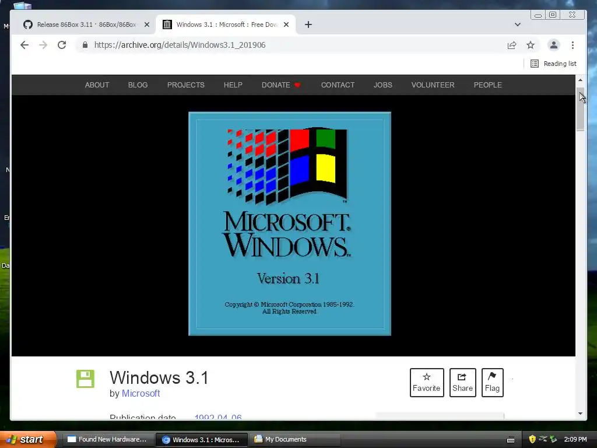
Task: Click the 1992-04-06 publication date link
Action: pyautogui.click(x=218, y=416)
